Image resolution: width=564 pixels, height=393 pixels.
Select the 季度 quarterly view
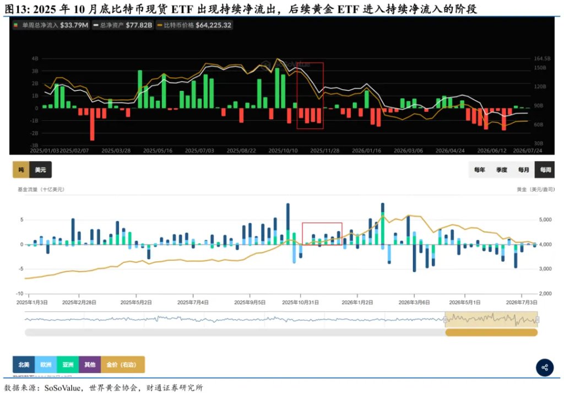click(501, 170)
